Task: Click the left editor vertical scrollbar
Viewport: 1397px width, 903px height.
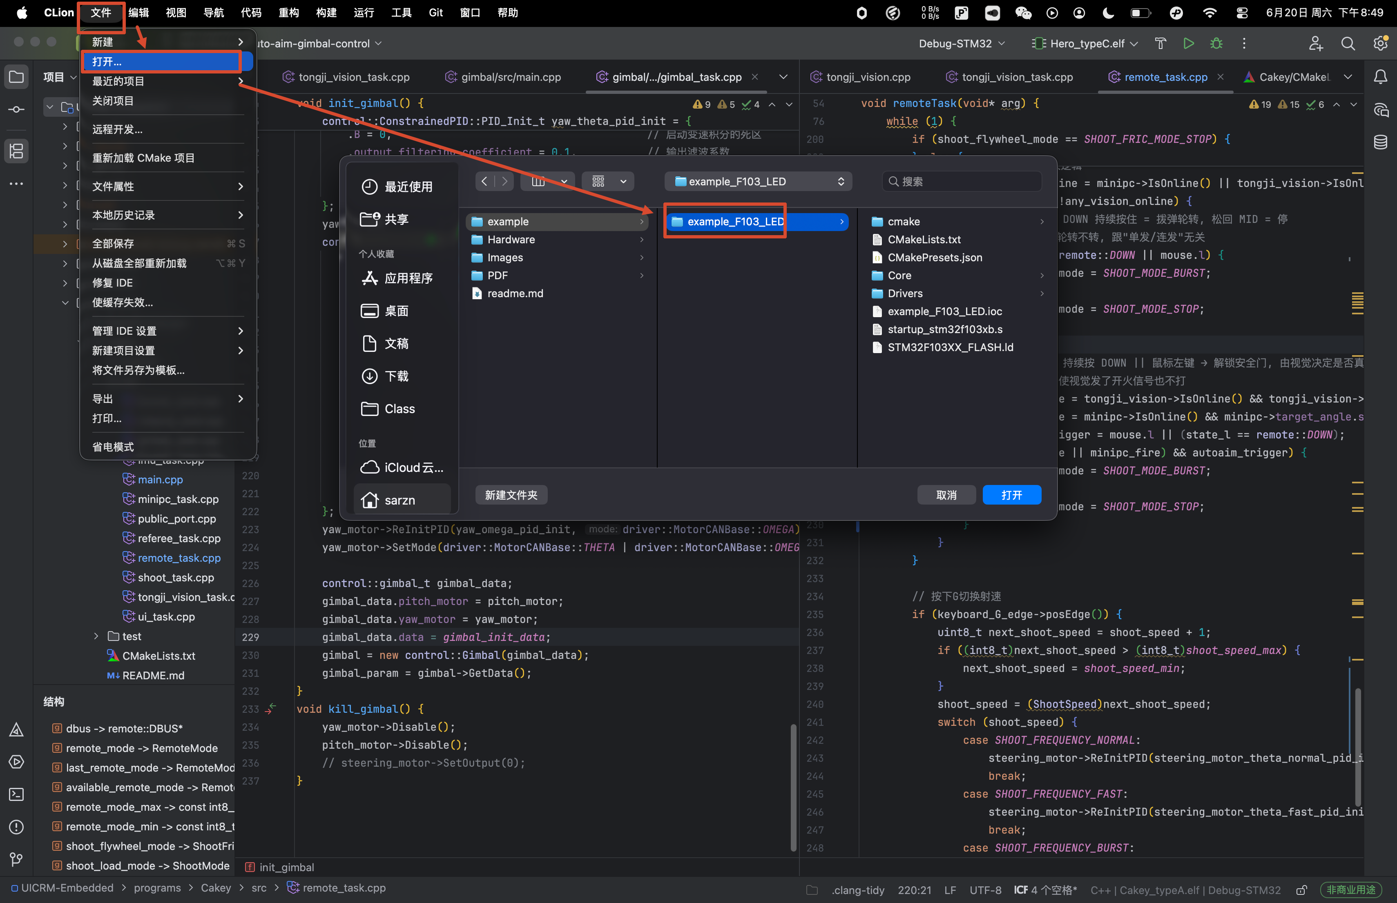Action: coord(793,787)
